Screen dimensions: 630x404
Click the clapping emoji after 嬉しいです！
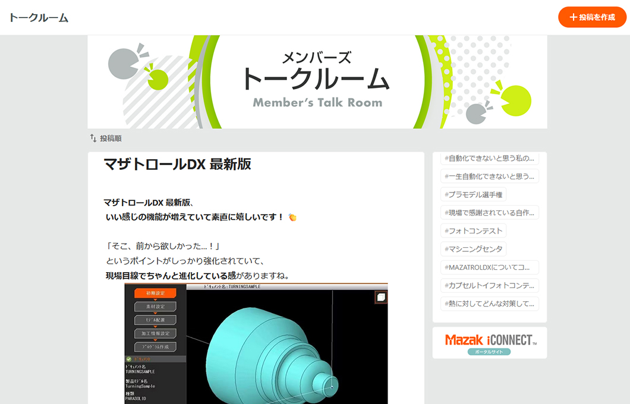click(x=292, y=217)
